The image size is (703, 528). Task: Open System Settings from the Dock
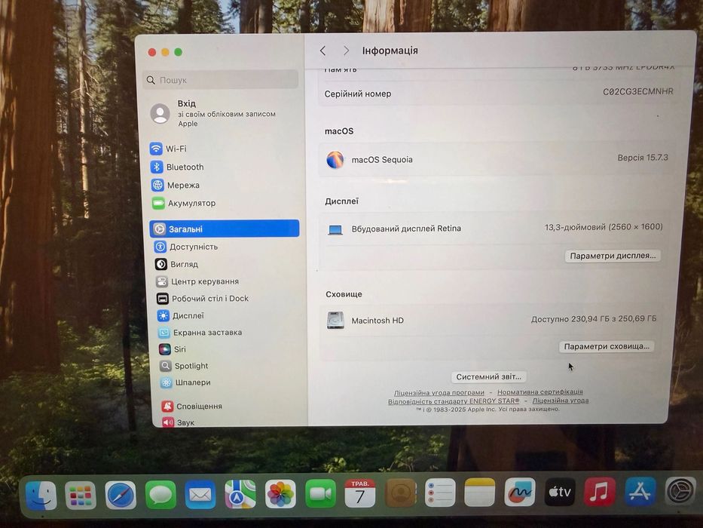(x=680, y=491)
